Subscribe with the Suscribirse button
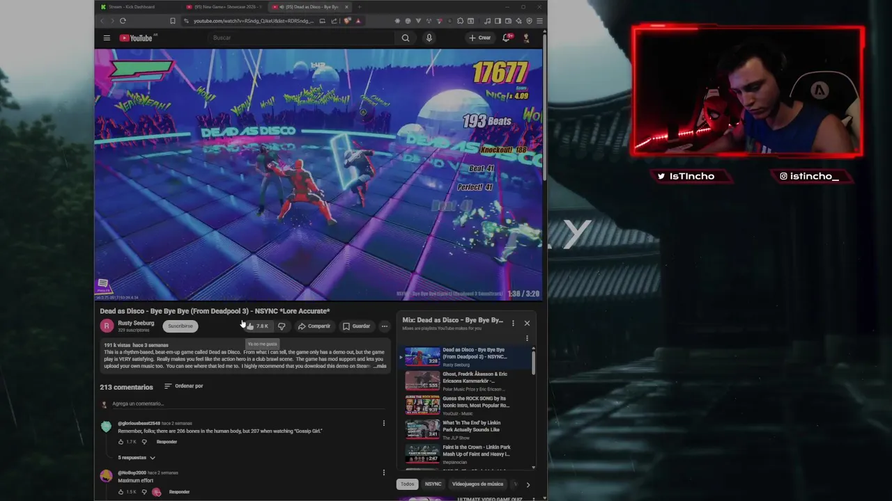Image resolution: width=892 pixels, height=501 pixels. pos(180,326)
